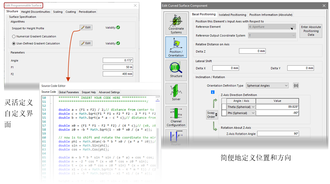
Task: Open Orientation Definition Type dropdown
Action: 267,85
